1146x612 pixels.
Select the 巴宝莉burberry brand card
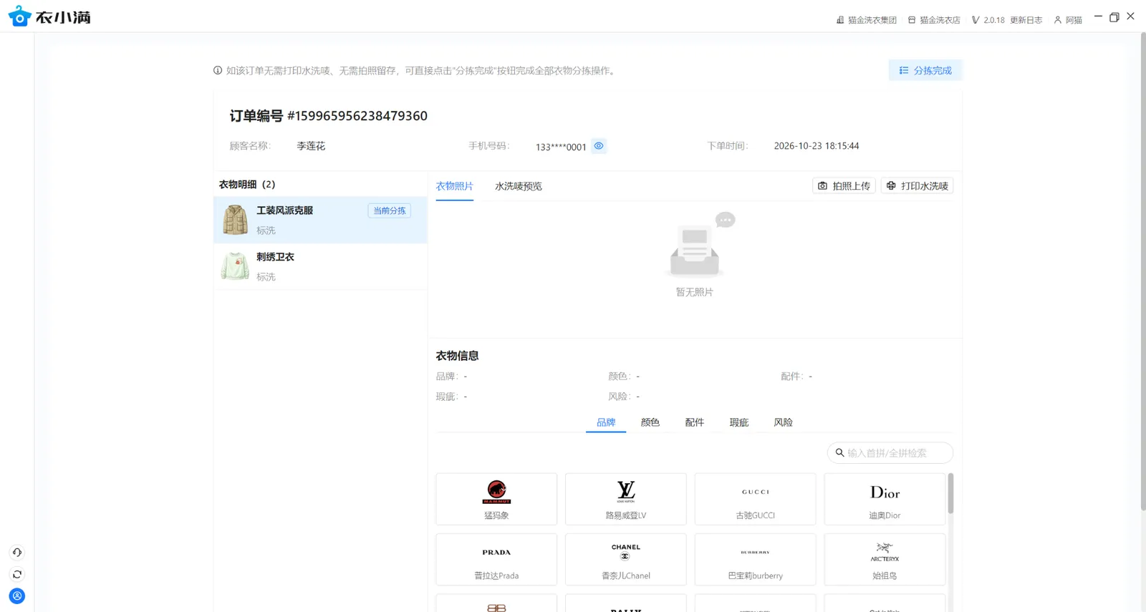coord(755,559)
